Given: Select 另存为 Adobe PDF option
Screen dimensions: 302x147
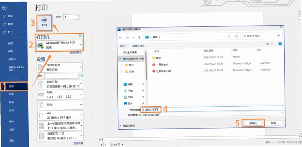Looking at the screenshot, I should [16, 69].
